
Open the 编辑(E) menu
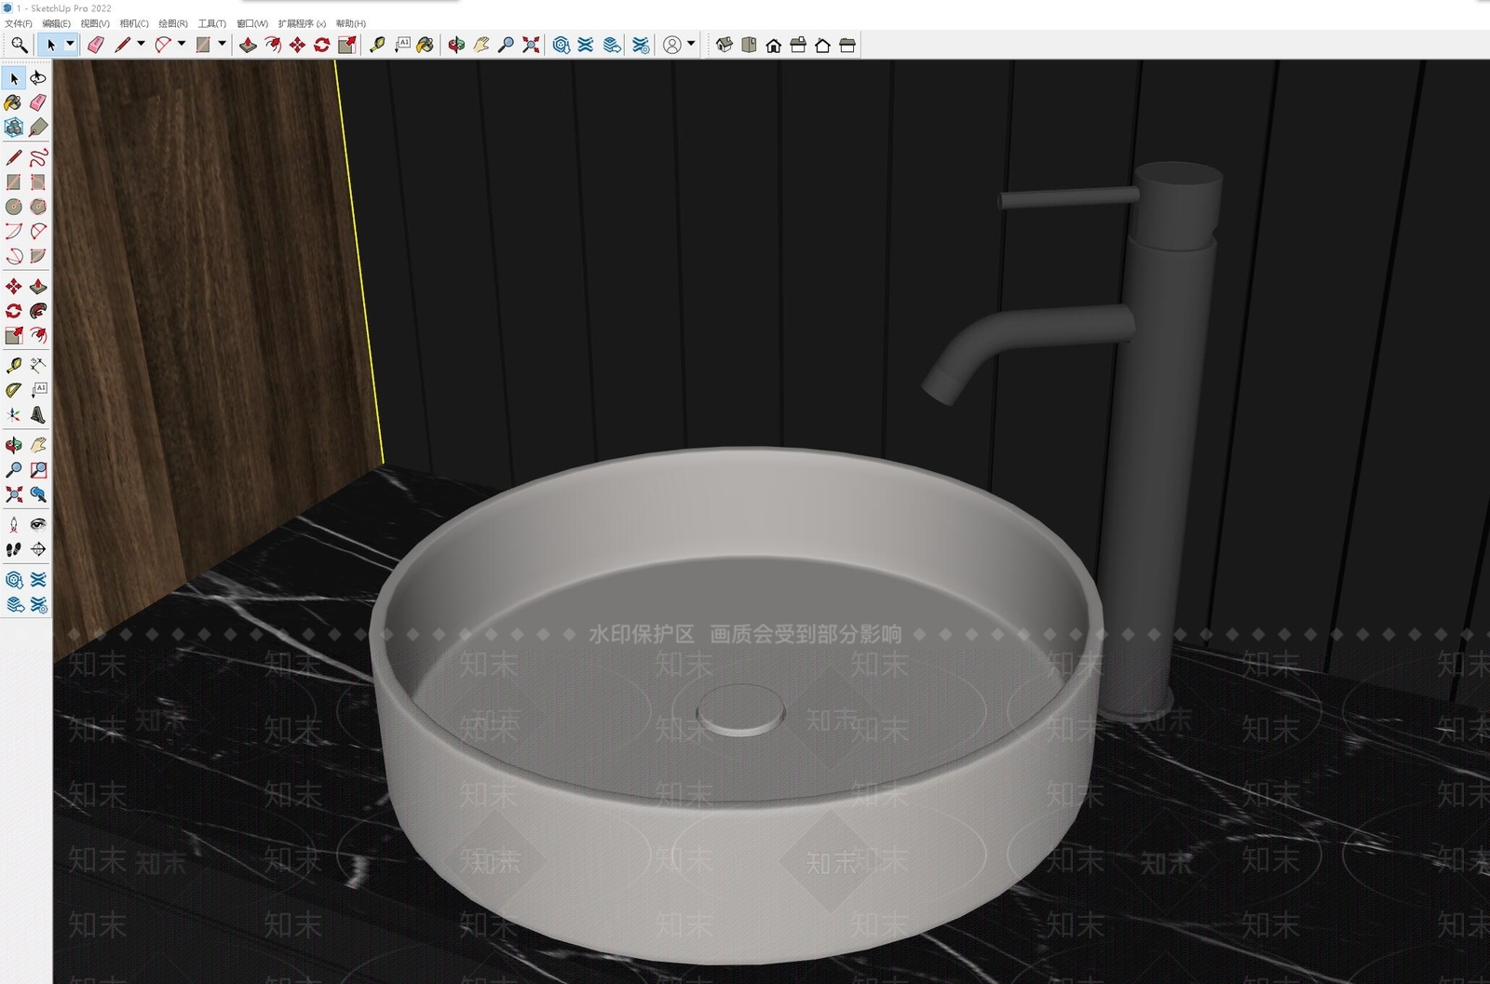[56, 23]
